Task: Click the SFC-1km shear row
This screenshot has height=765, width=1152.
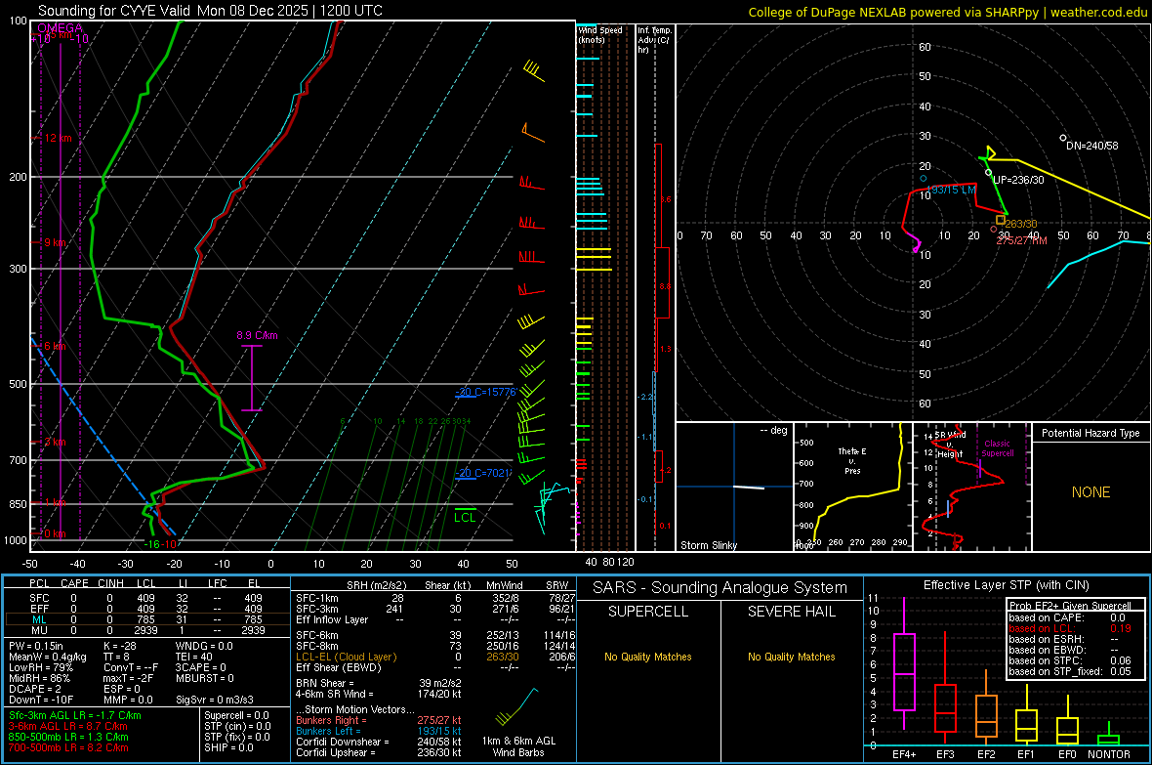Action: click(x=435, y=598)
